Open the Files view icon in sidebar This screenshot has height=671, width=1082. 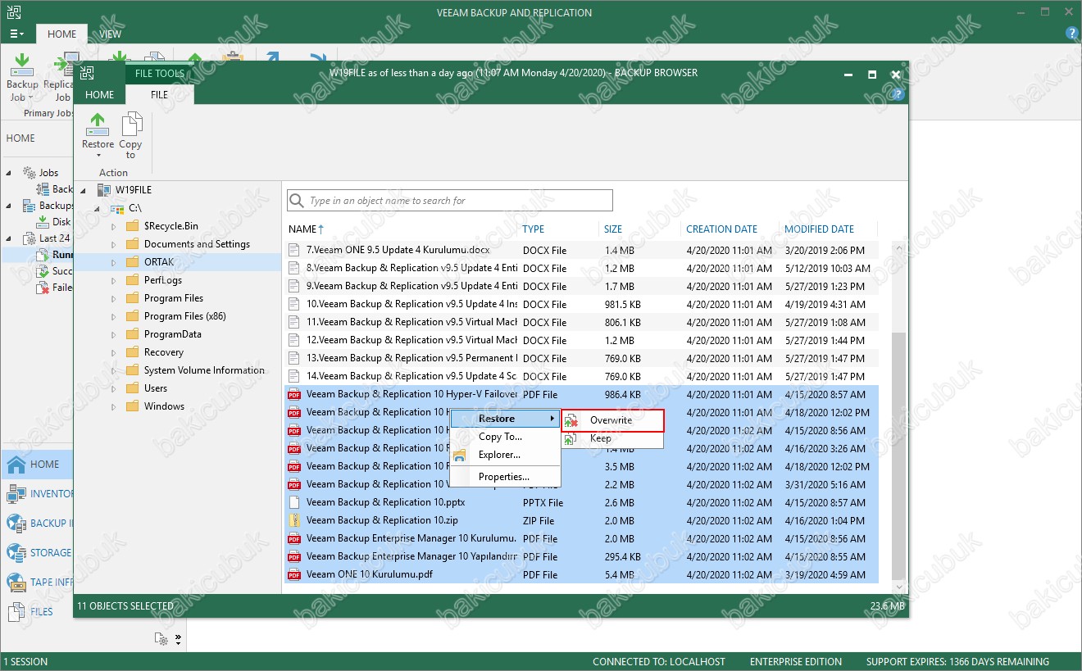point(16,612)
